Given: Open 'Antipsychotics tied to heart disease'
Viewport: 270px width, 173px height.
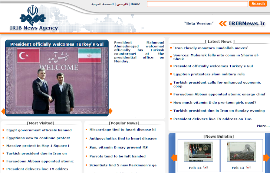Looking at the screenshot, I should pyautogui.click(x=123, y=138).
